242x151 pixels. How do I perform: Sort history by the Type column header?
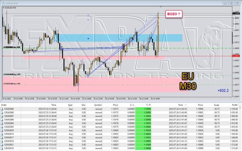70,105
